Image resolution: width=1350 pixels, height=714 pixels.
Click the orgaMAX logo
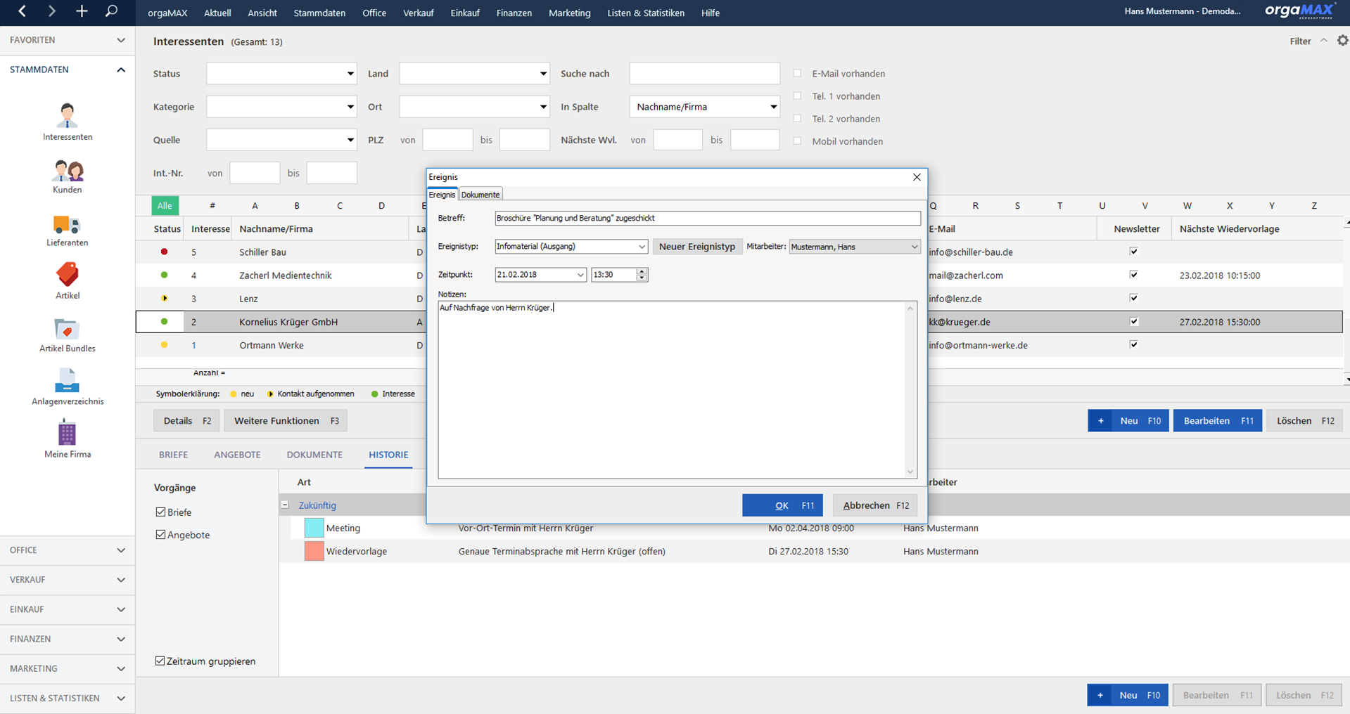tap(1299, 11)
